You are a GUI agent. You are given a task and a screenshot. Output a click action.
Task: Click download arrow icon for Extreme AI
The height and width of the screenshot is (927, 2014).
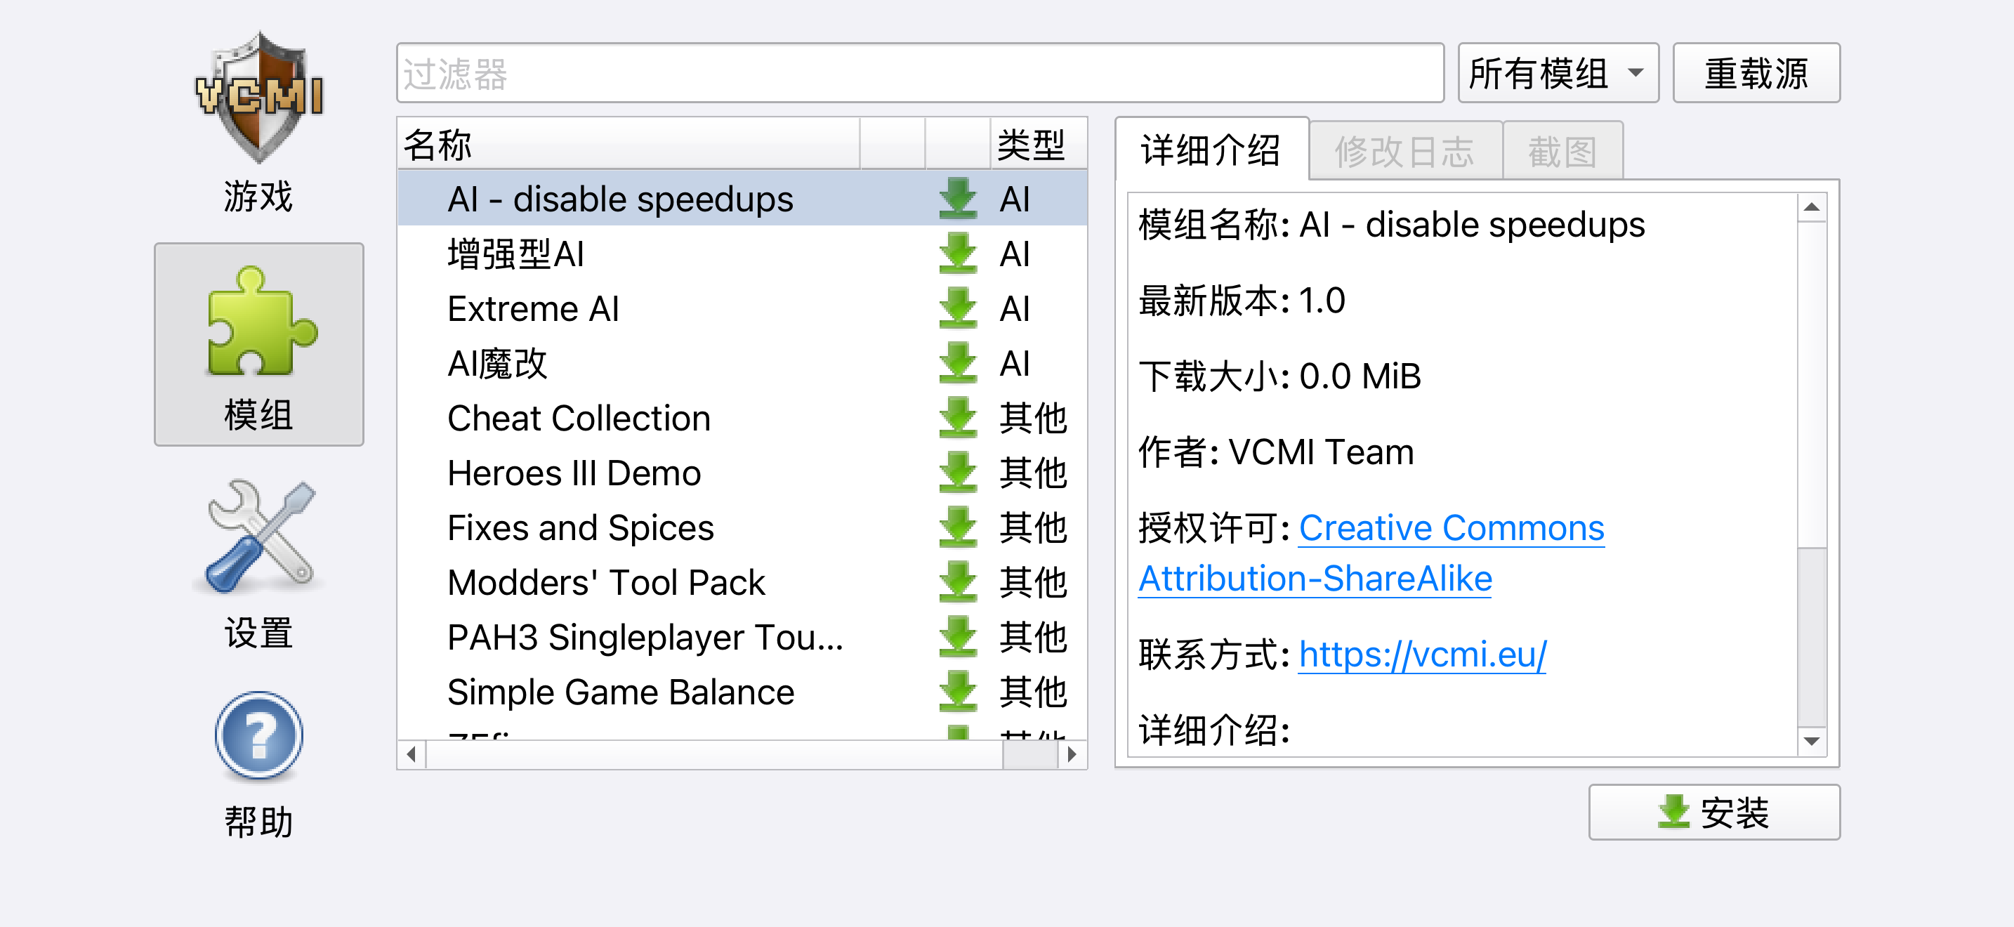[x=958, y=308]
